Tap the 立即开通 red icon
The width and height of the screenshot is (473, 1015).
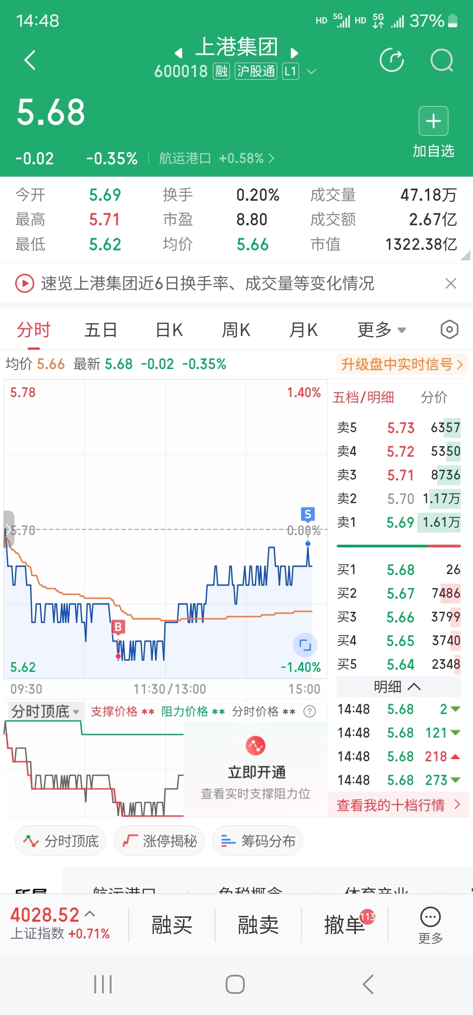256,745
